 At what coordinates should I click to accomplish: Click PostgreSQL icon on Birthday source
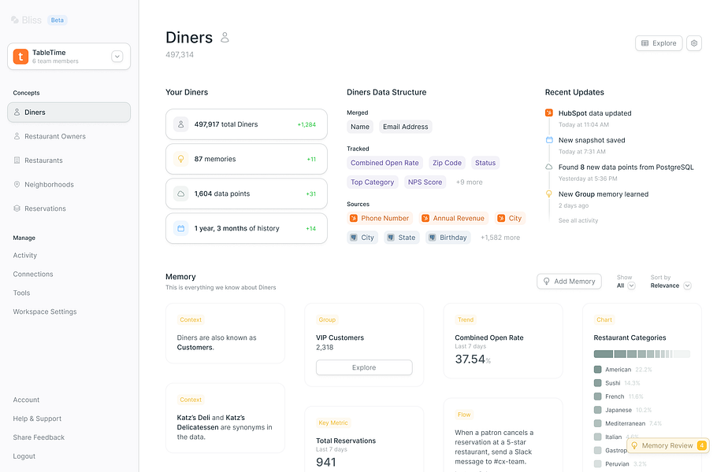[433, 238]
